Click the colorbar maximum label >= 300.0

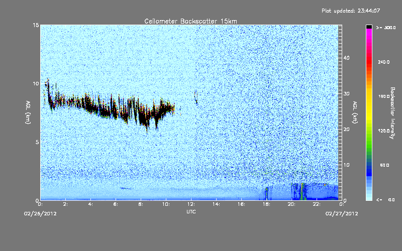pyautogui.click(x=386, y=28)
